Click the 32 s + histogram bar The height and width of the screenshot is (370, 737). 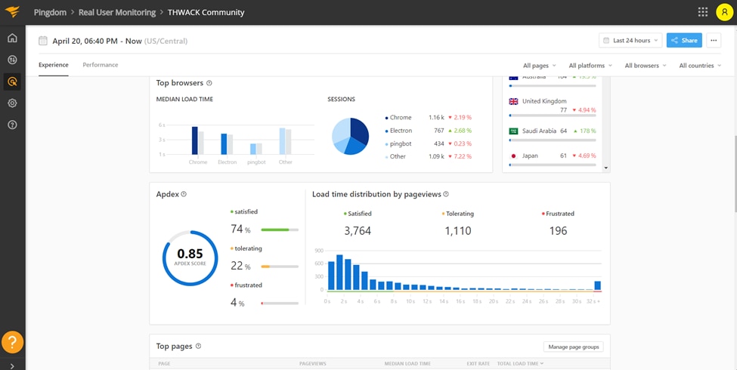[597, 285]
